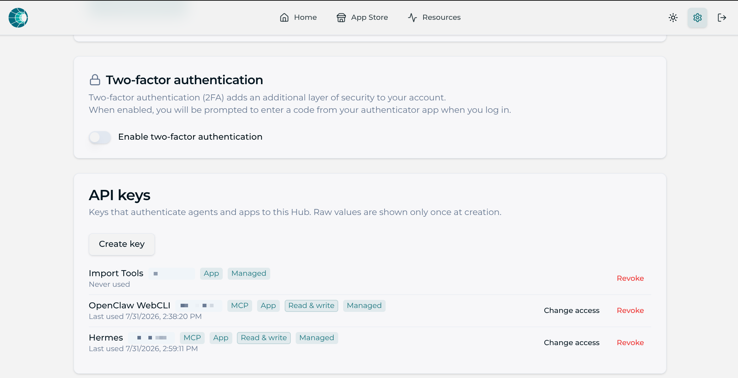Enable two-factor authentication switch

pos(100,137)
